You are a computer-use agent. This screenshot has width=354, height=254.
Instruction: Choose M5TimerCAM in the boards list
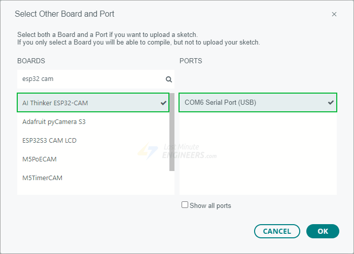click(42, 178)
